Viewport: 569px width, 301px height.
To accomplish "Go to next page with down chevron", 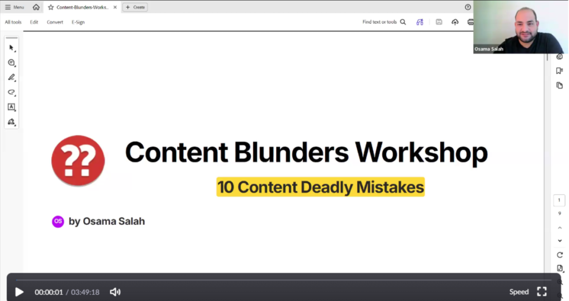I will click(560, 240).
